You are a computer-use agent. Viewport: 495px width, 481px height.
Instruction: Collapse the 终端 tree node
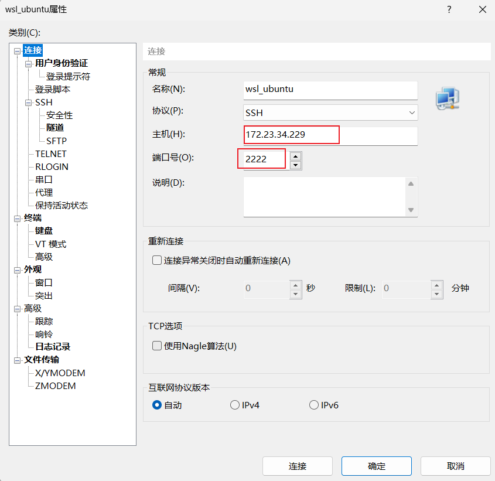[18, 219]
